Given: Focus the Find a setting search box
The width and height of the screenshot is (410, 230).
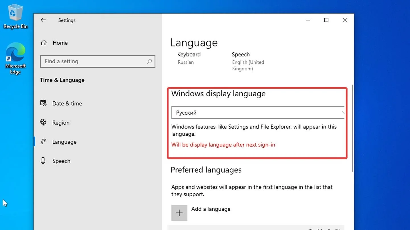Looking at the screenshot, I should pyautogui.click(x=98, y=61).
